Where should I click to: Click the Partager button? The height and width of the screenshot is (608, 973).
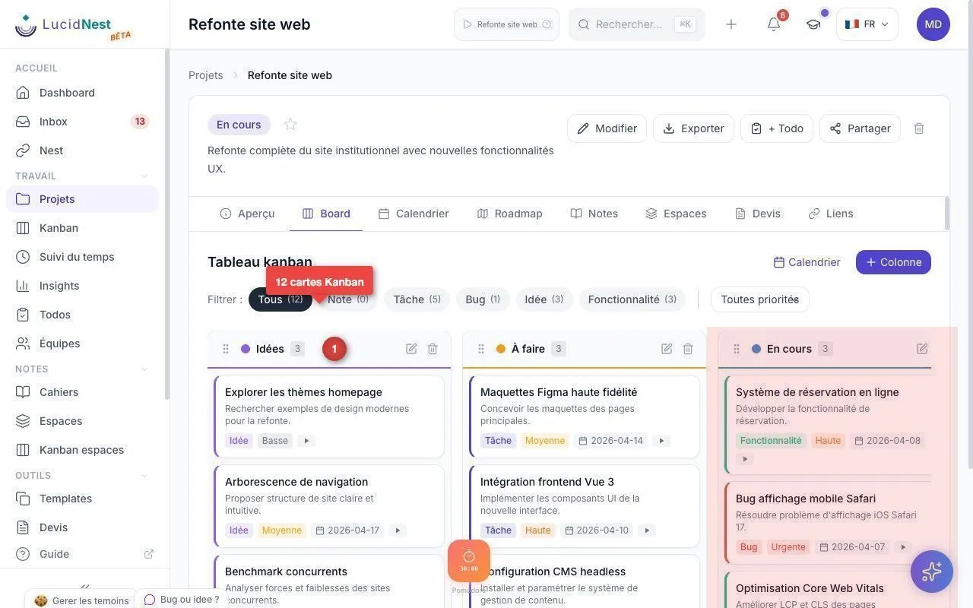(860, 128)
